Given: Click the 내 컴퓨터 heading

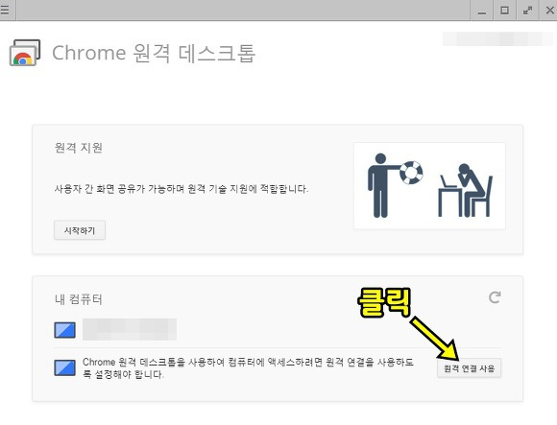Looking at the screenshot, I should 79,299.
